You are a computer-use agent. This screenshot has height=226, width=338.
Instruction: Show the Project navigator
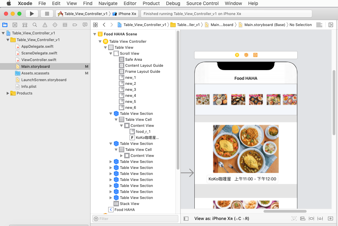5,25
